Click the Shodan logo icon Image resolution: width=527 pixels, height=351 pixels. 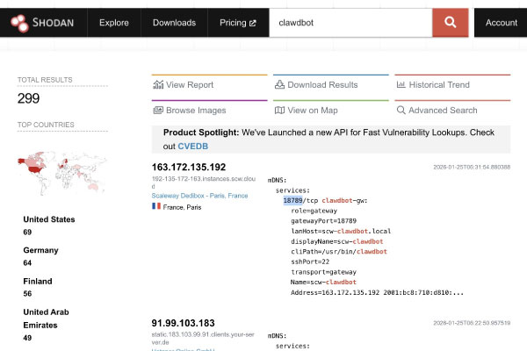click(19, 23)
